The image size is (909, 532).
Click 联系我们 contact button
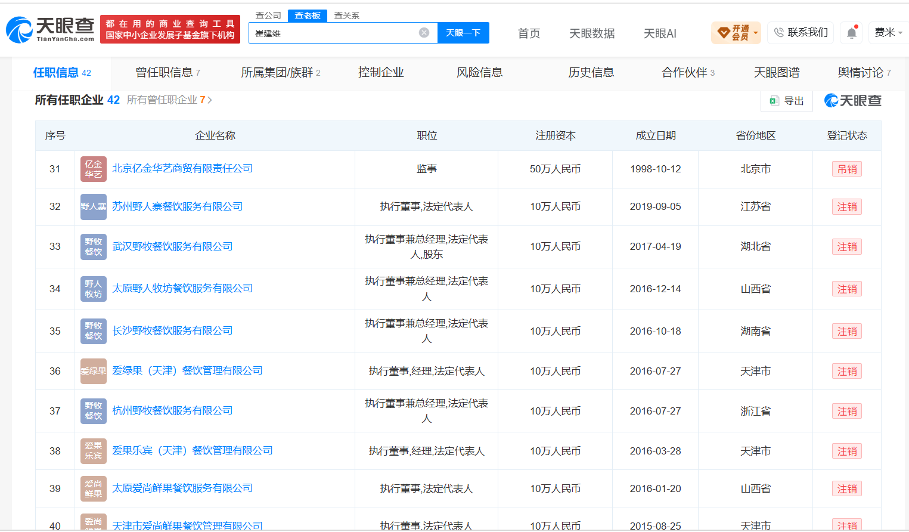pyautogui.click(x=801, y=33)
